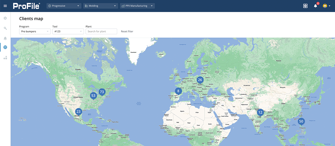
Task: Click map marker 50 near Philippines
Action: (301, 122)
